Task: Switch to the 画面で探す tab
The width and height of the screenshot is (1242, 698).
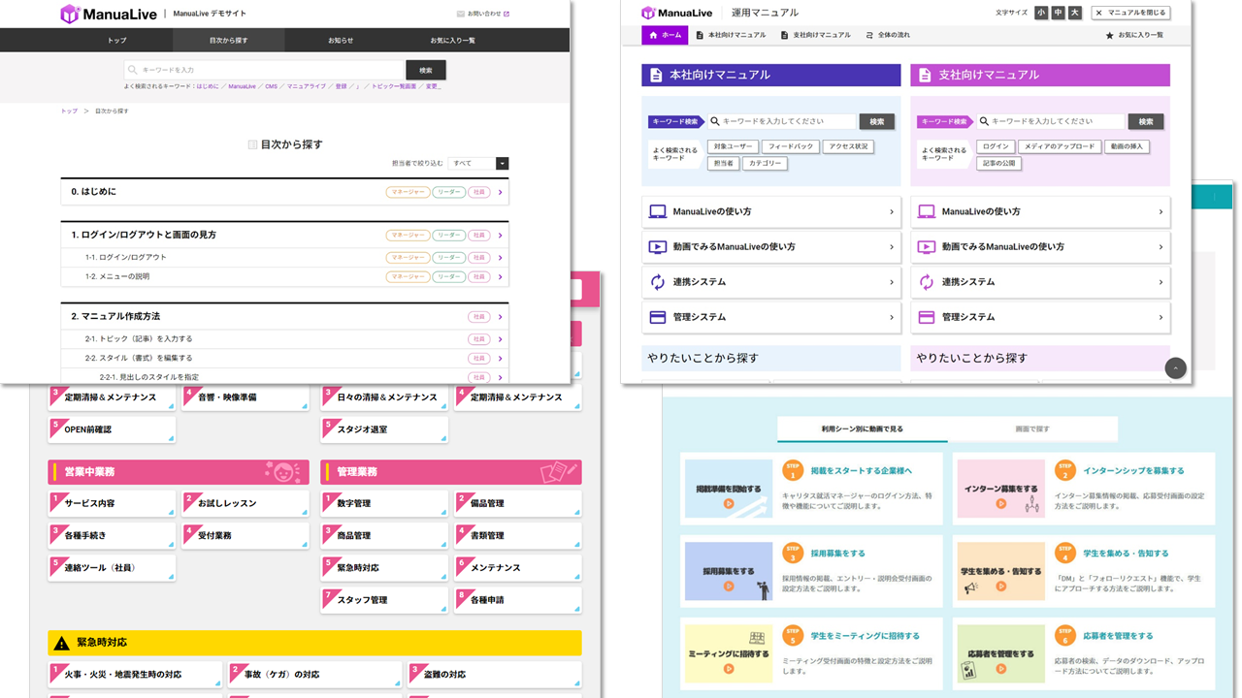Action: coord(1032,428)
